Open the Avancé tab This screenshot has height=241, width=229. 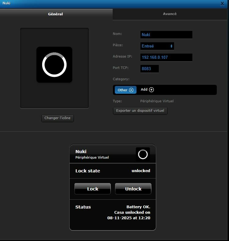[170, 14]
